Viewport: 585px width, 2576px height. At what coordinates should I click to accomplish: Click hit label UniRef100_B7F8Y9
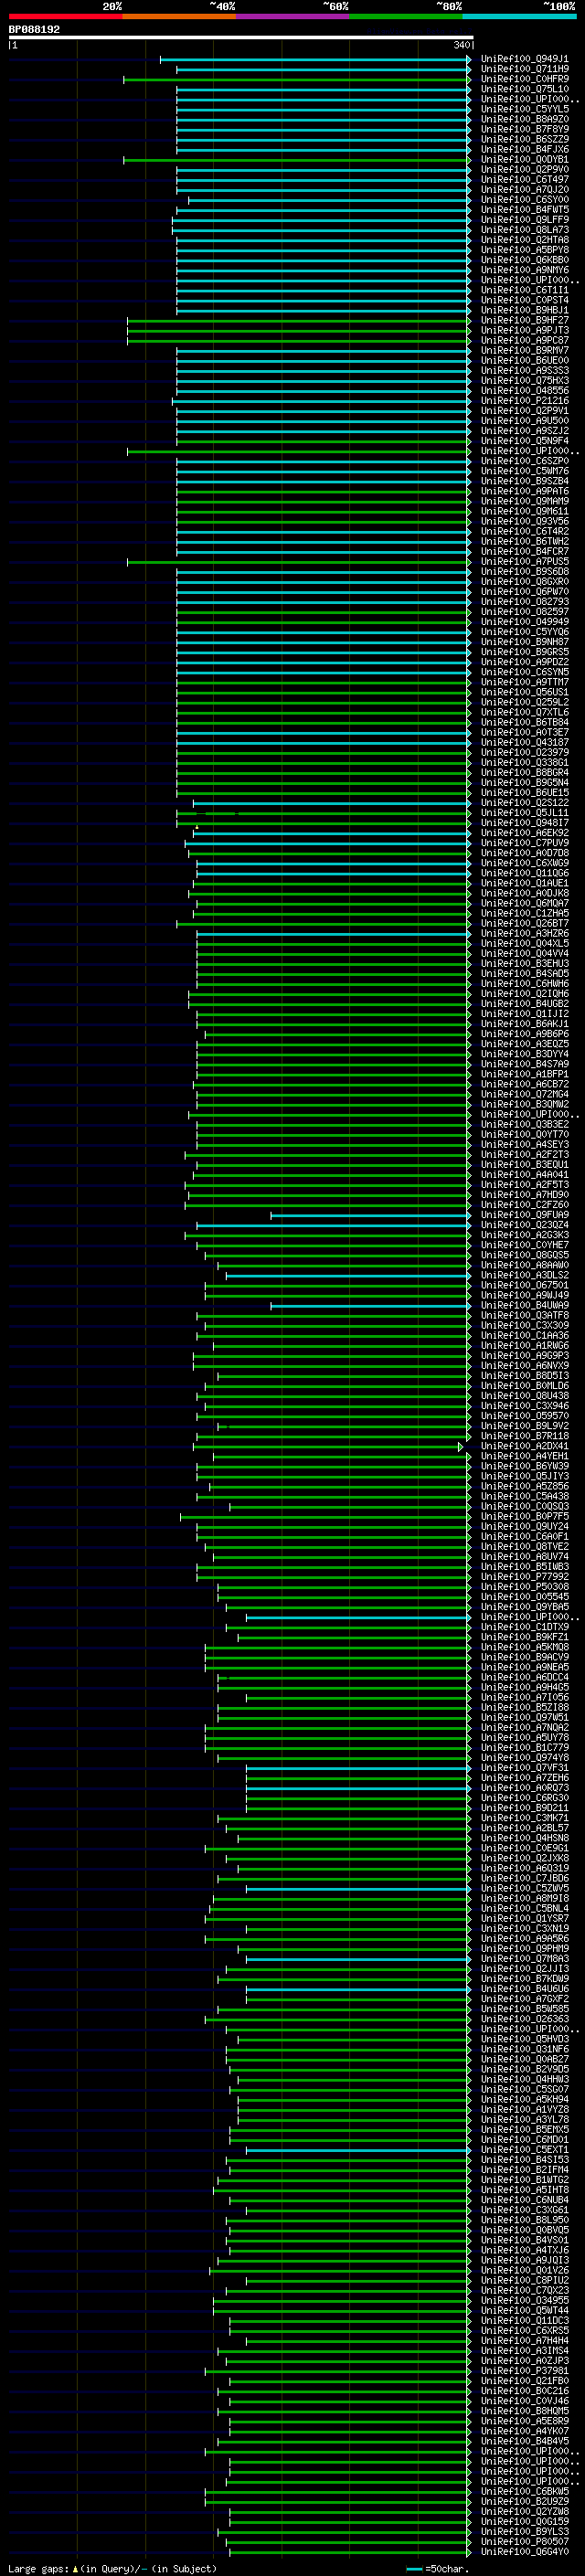(524, 129)
